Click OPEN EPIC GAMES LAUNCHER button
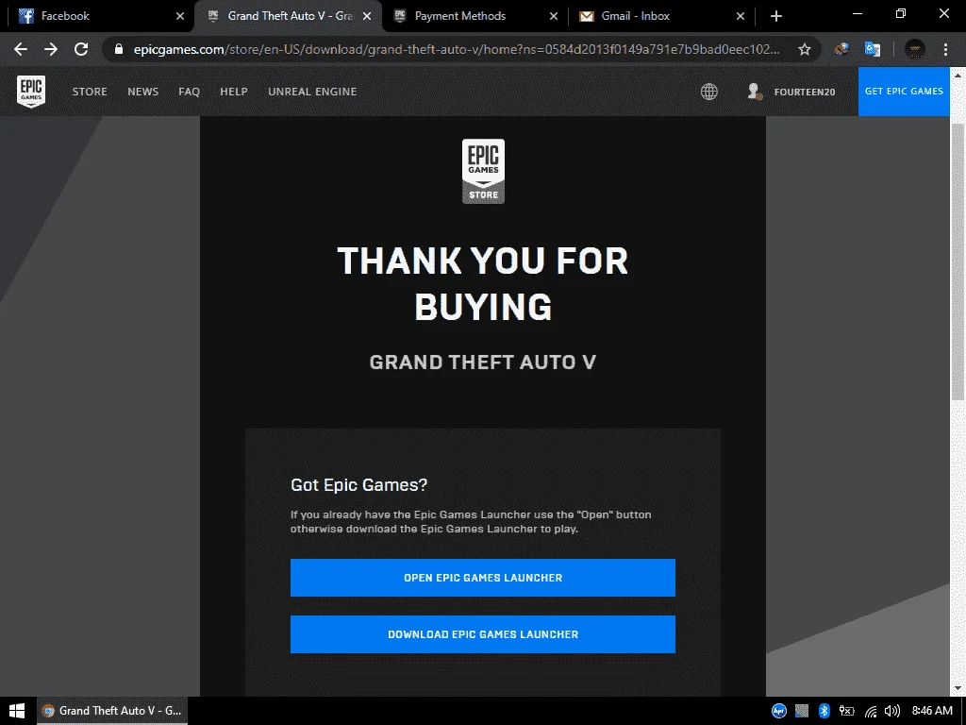 click(x=482, y=578)
